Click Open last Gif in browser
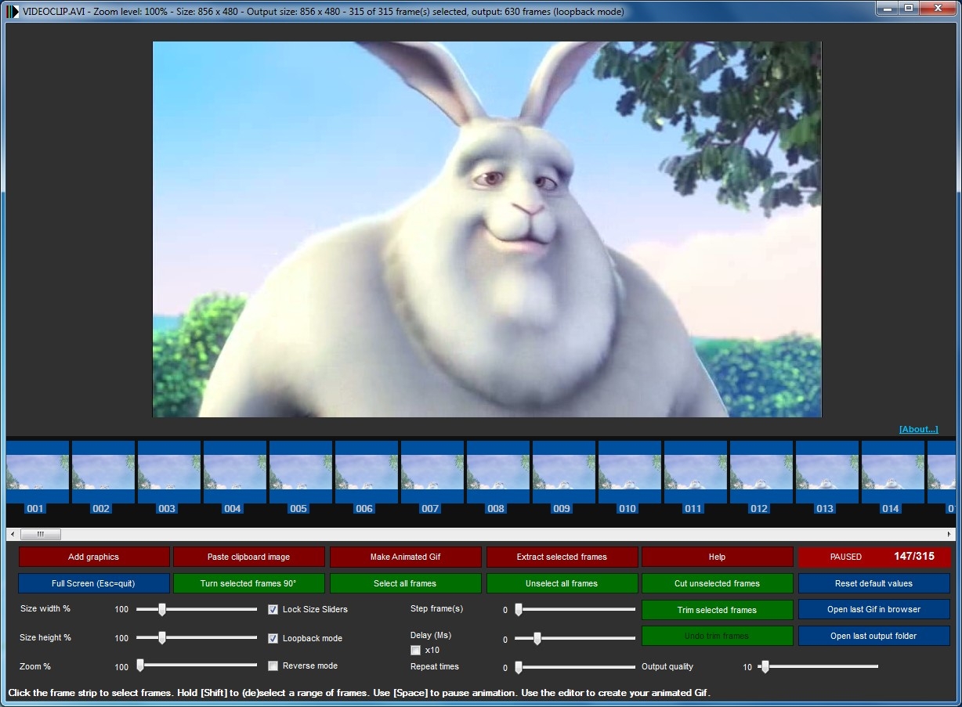Screen dimensions: 962x707 (873, 609)
